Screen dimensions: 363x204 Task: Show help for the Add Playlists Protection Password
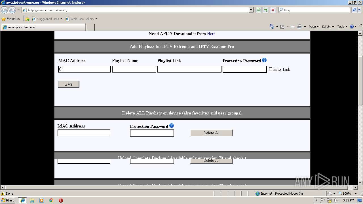[x=264, y=60]
